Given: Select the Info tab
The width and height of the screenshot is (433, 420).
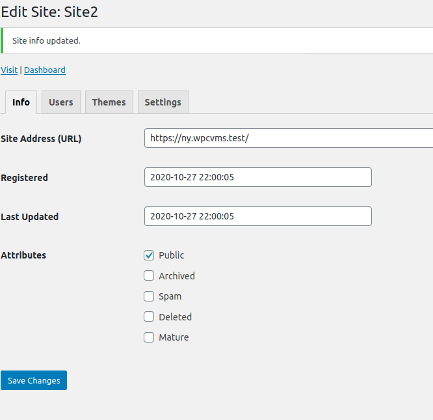Looking at the screenshot, I should (21, 102).
